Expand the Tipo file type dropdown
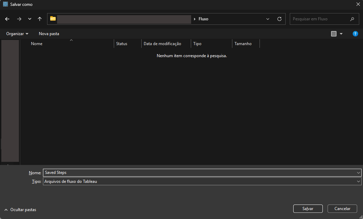This screenshot has width=363, height=219. [359, 181]
